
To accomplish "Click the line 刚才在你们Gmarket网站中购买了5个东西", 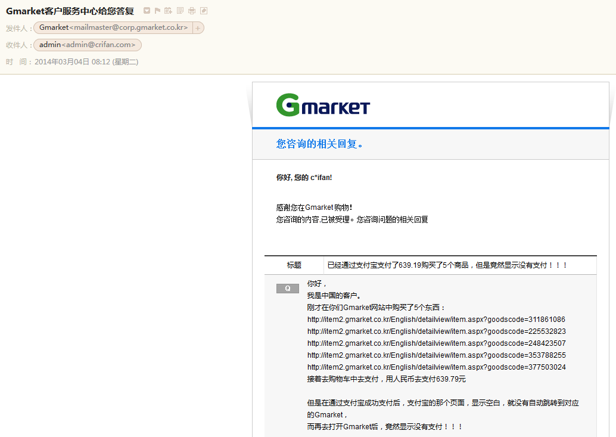I will [374, 308].
